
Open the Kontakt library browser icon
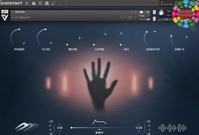pyautogui.click(x=27, y=3)
